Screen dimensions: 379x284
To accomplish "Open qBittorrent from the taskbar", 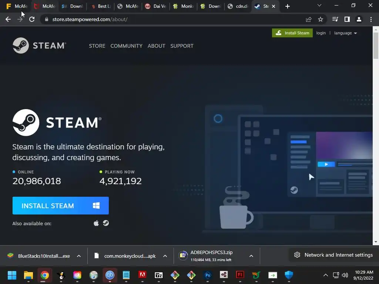I will pyautogui.click(x=110, y=275).
